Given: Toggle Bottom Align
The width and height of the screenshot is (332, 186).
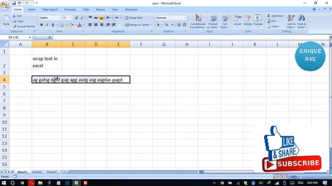Looking at the screenshot, I should [x=102, y=18].
